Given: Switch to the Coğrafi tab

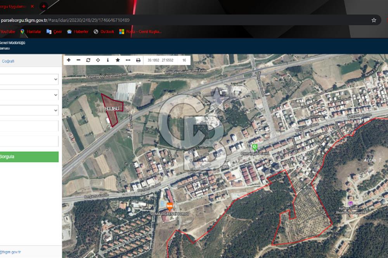Looking at the screenshot, I should [x=8, y=61].
